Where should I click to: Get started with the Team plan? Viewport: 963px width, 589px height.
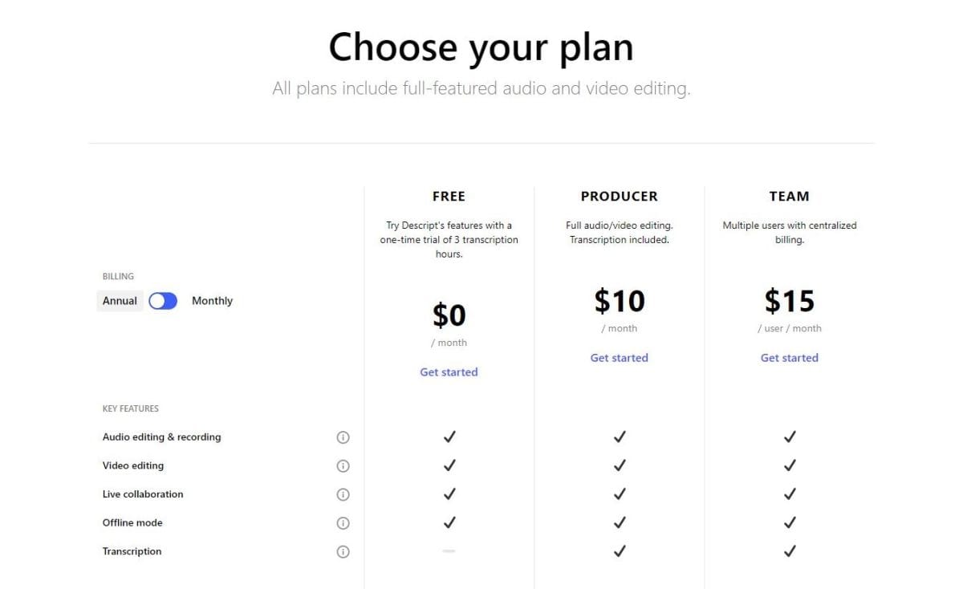pyautogui.click(x=790, y=358)
